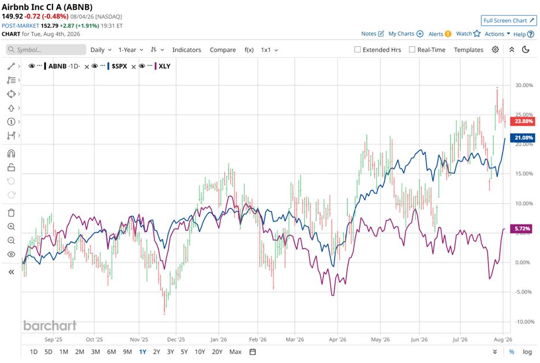Click the lock drawings icon
This screenshot has height=363, width=540.
[11, 167]
